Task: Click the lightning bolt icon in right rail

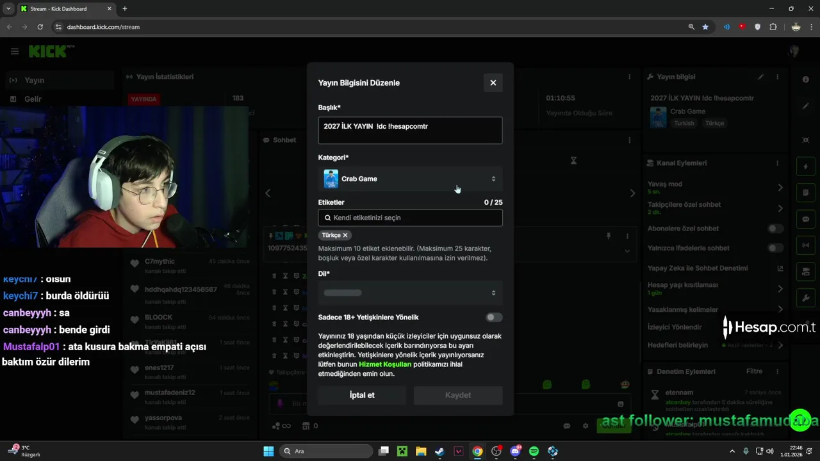Action: coord(805,167)
